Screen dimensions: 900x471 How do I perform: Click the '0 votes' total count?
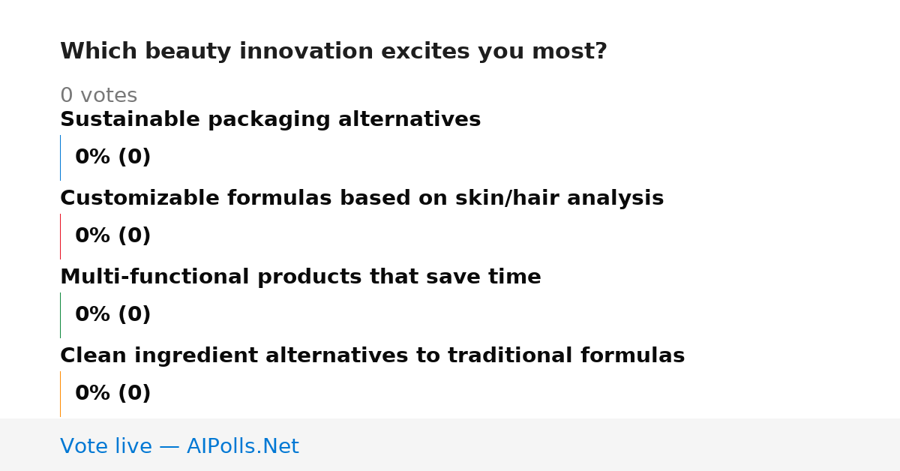[98, 96]
